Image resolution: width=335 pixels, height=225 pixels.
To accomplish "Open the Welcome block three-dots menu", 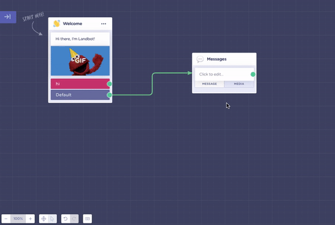I will coord(104,23).
